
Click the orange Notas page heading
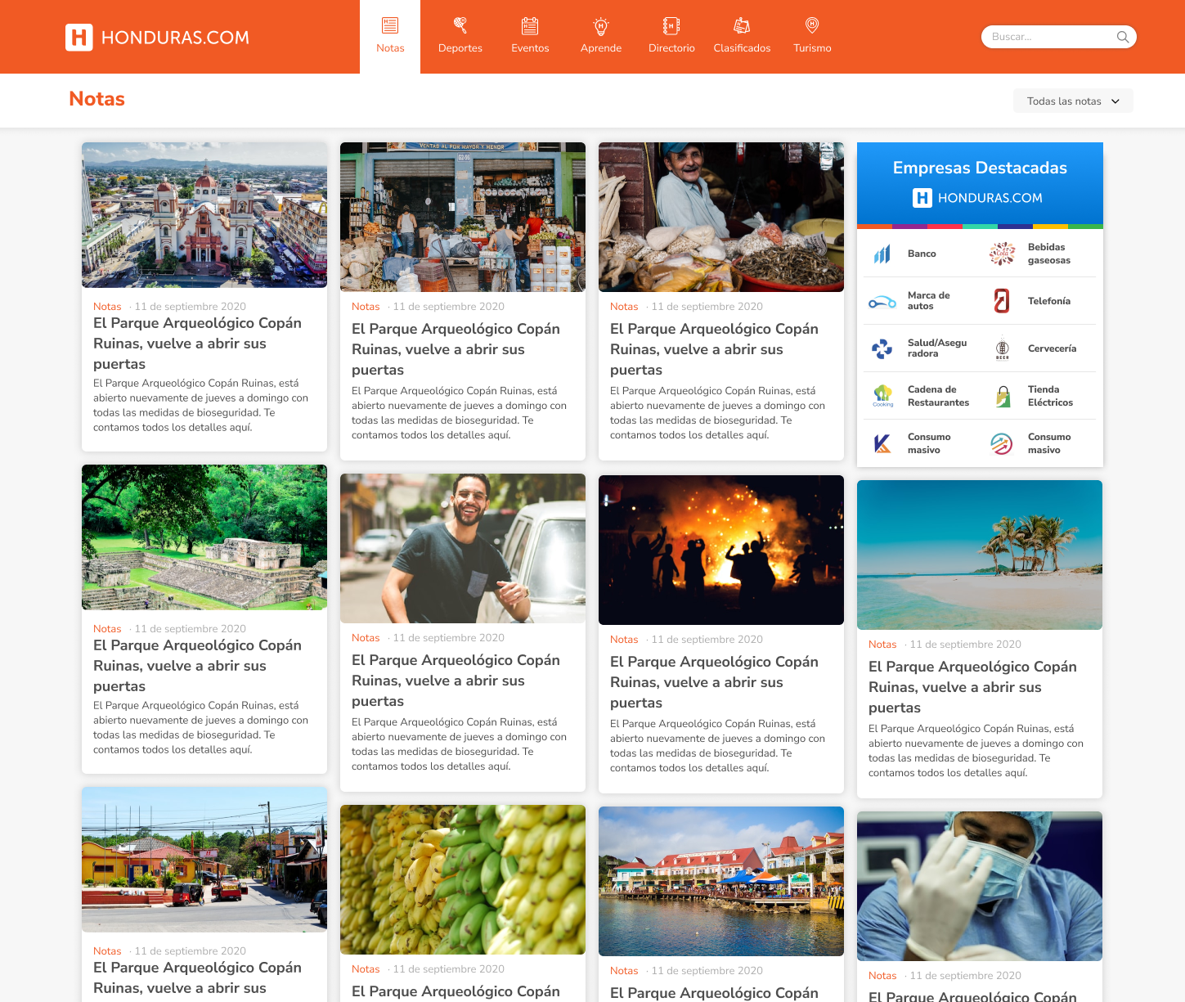(97, 99)
